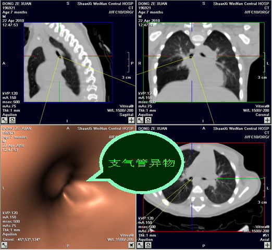Select the arrow pointer icon in 3D endoscopic view
Viewport: 272px width, 250px height.
coord(4,245)
